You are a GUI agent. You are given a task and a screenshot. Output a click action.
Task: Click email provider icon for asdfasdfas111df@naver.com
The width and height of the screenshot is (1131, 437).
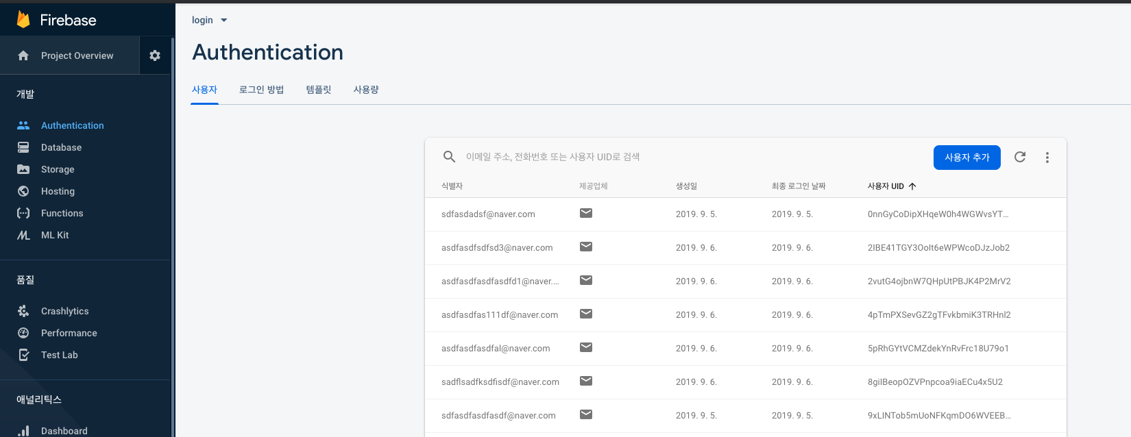click(586, 314)
